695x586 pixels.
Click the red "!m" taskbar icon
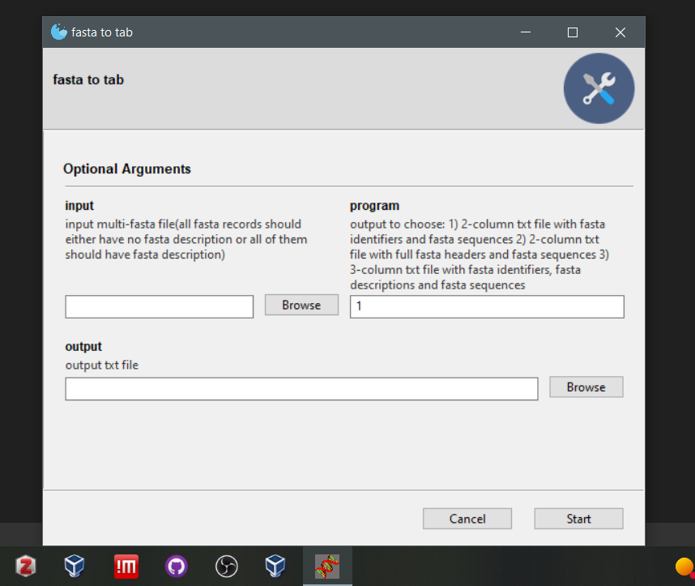126,566
